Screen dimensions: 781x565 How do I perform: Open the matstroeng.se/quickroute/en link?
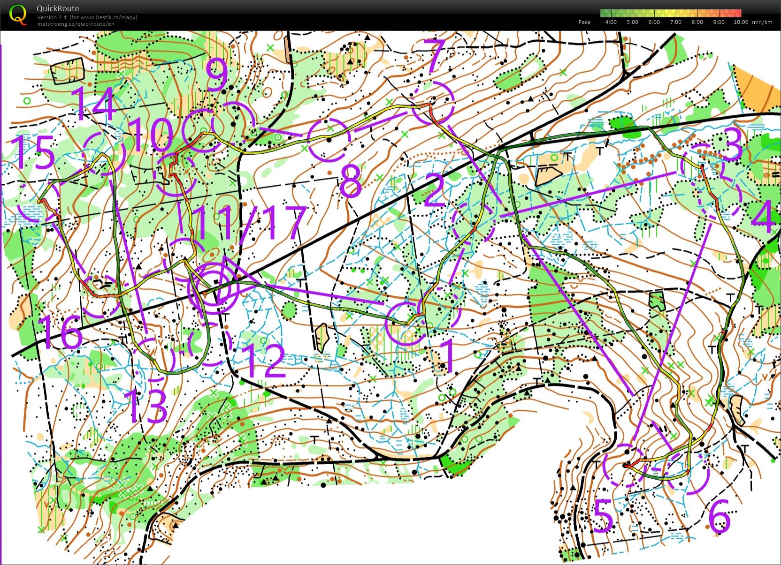pyautogui.click(x=76, y=24)
